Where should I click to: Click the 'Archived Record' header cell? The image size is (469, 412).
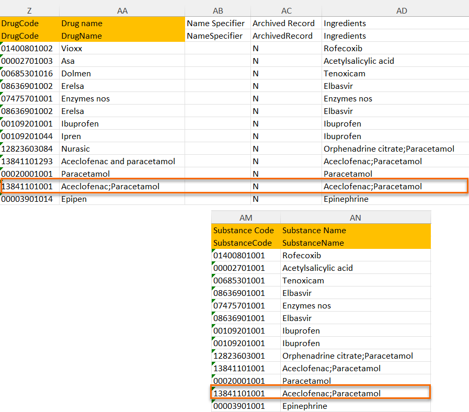click(286, 24)
